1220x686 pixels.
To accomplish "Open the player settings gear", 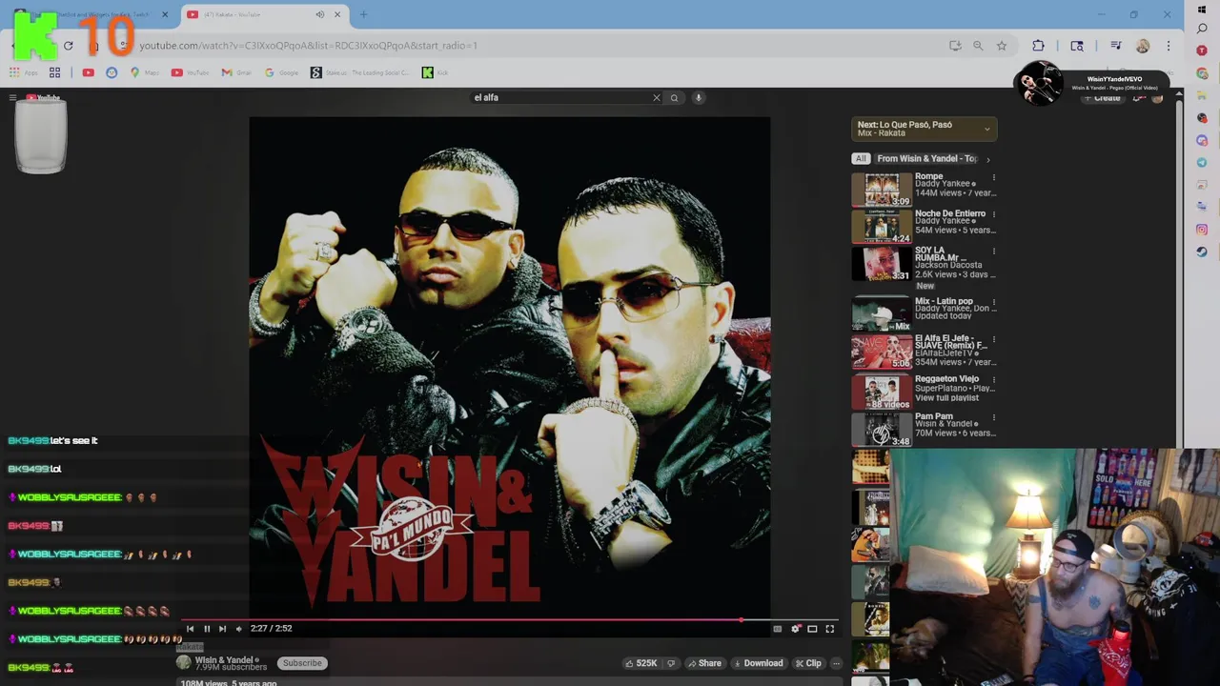I will (x=795, y=629).
